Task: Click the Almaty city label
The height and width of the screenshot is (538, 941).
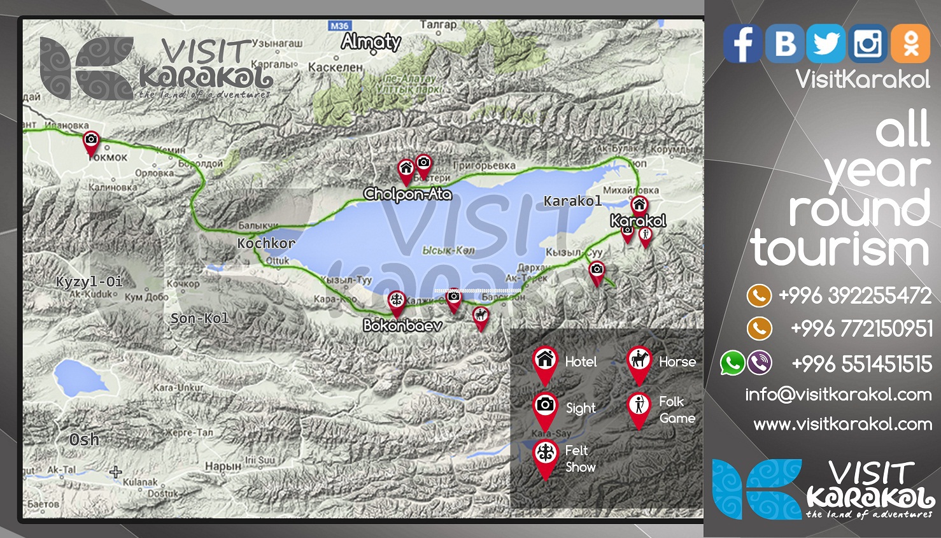Action: pyautogui.click(x=371, y=42)
